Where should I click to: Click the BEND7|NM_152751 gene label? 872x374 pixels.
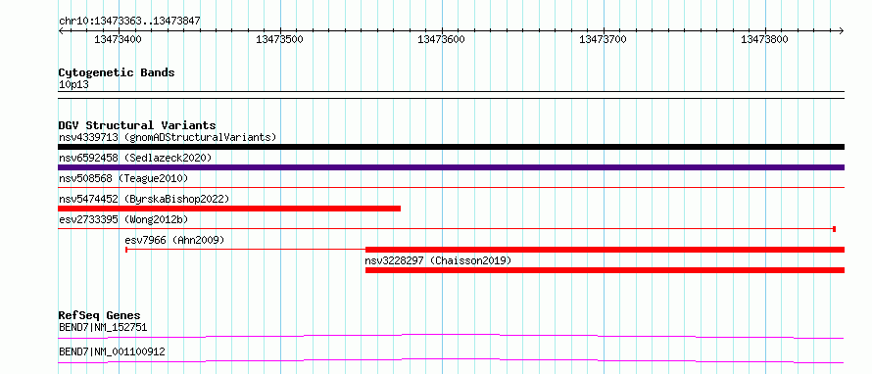pos(103,327)
